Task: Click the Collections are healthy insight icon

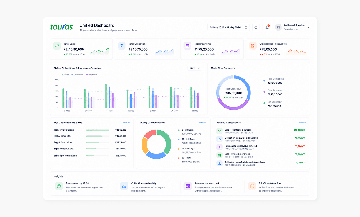Action: click(124, 186)
